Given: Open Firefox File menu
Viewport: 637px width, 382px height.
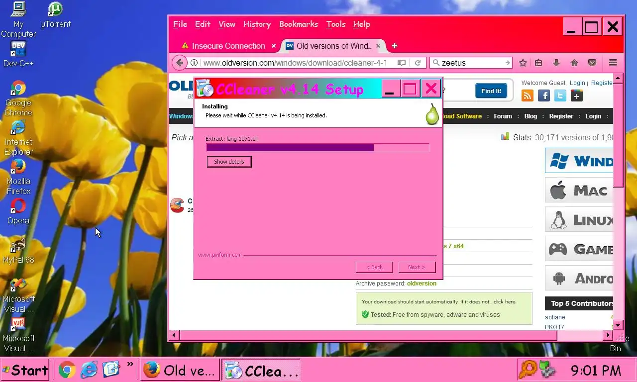Looking at the screenshot, I should (180, 24).
